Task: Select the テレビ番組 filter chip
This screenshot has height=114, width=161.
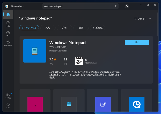Action: tap(97, 28)
